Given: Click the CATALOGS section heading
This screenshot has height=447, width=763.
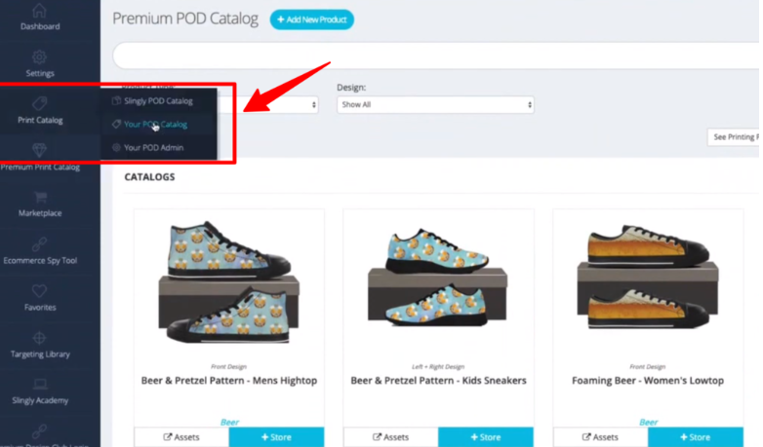Looking at the screenshot, I should click(x=149, y=177).
